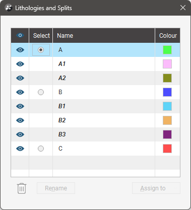
Task: Toggle visibility of all lithologies in header
Action: [20, 35]
